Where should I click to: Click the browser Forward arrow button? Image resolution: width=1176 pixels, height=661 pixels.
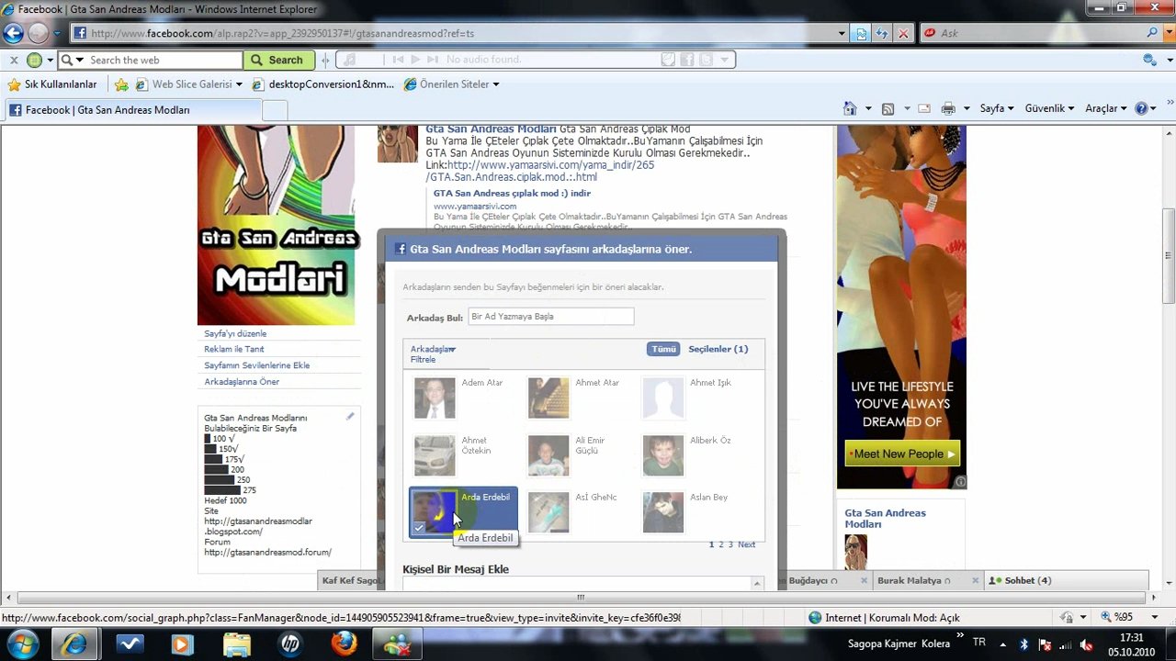coord(38,33)
